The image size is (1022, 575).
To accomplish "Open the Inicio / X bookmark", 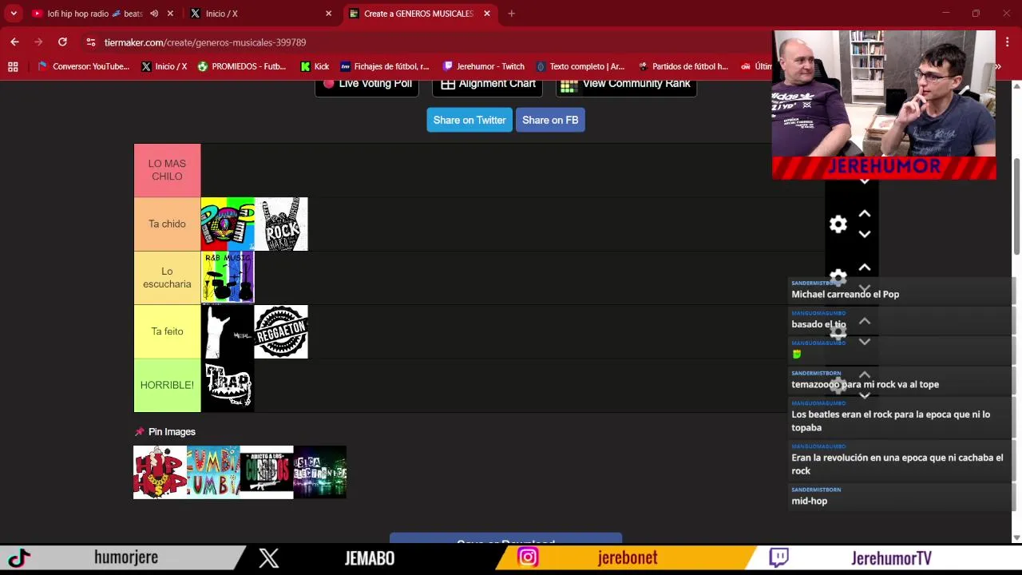I will (164, 66).
